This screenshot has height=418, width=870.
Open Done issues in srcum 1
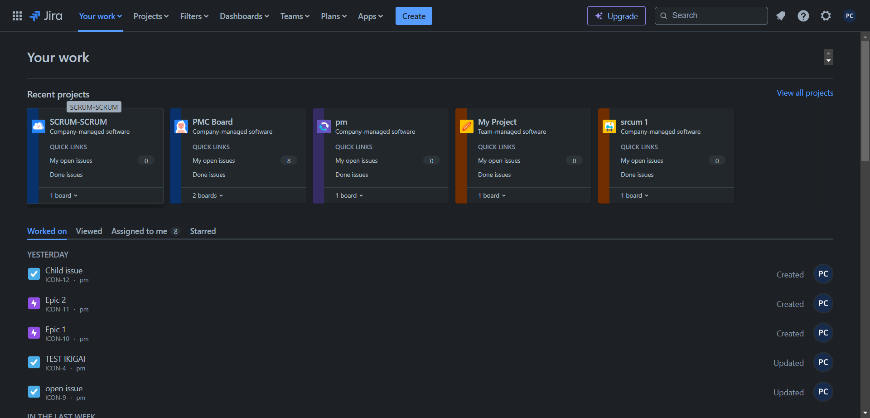pyautogui.click(x=637, y=175)
